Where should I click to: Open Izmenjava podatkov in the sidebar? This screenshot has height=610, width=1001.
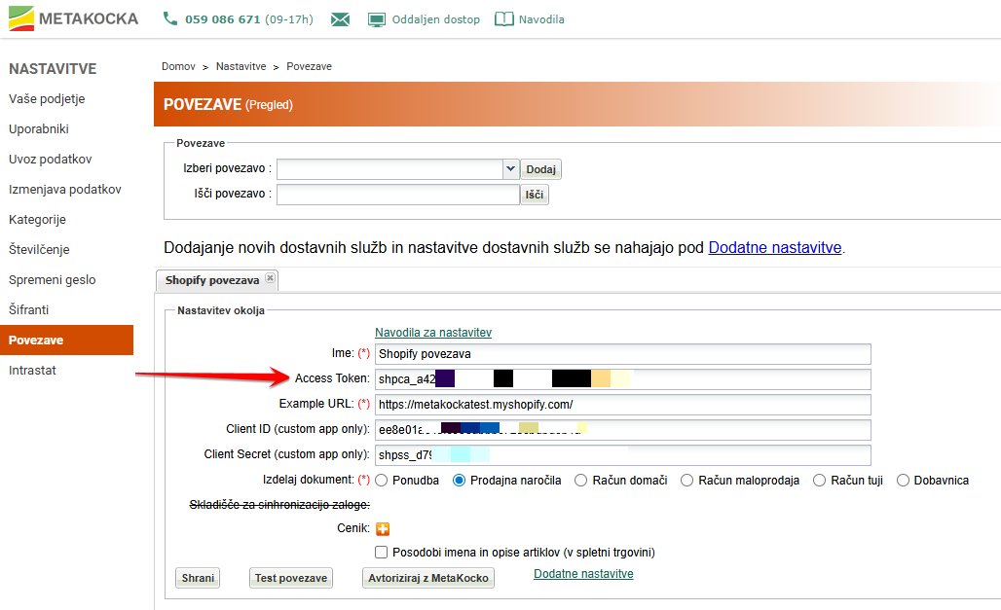pos(65,190)
